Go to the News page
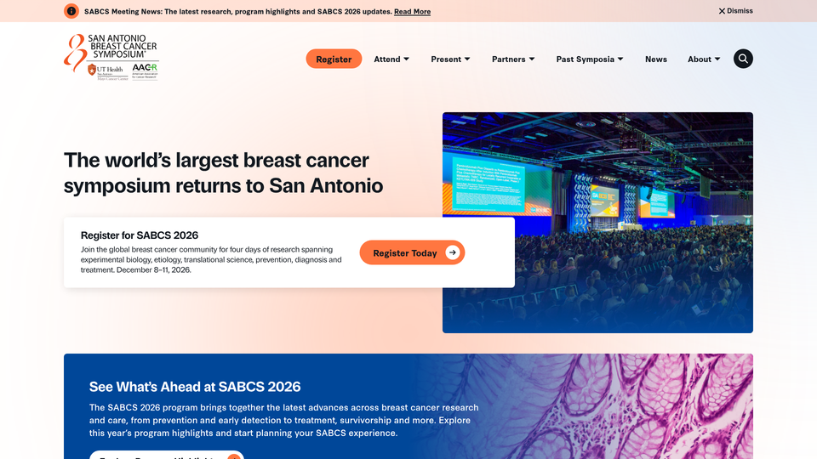Image resolution: width=817 pixels, height=459 pixels. 656,59
